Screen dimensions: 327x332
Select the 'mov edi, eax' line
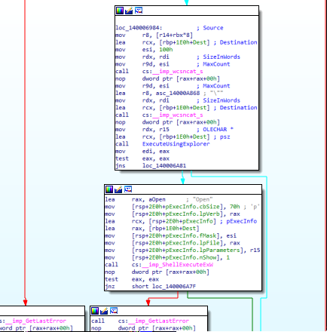click(142, 151)
